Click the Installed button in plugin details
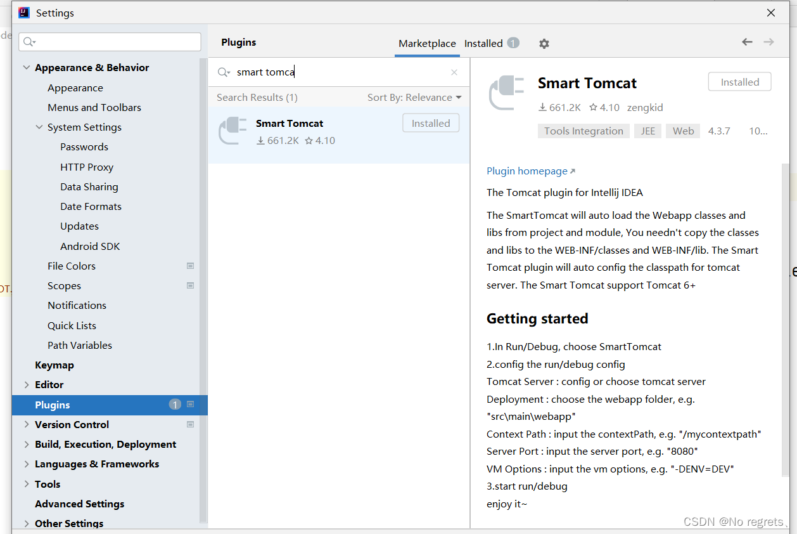The height and width of the screenshot is (534, 797). [x=739, y=82]
